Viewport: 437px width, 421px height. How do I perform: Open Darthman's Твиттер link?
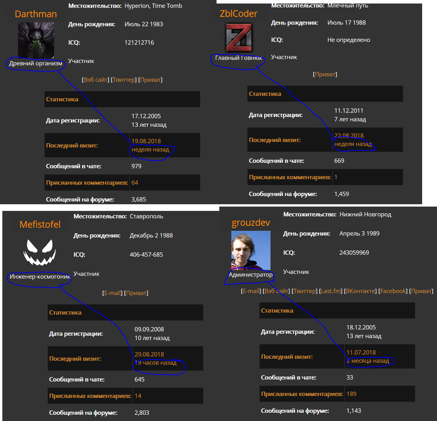click(x=124, y=80)
